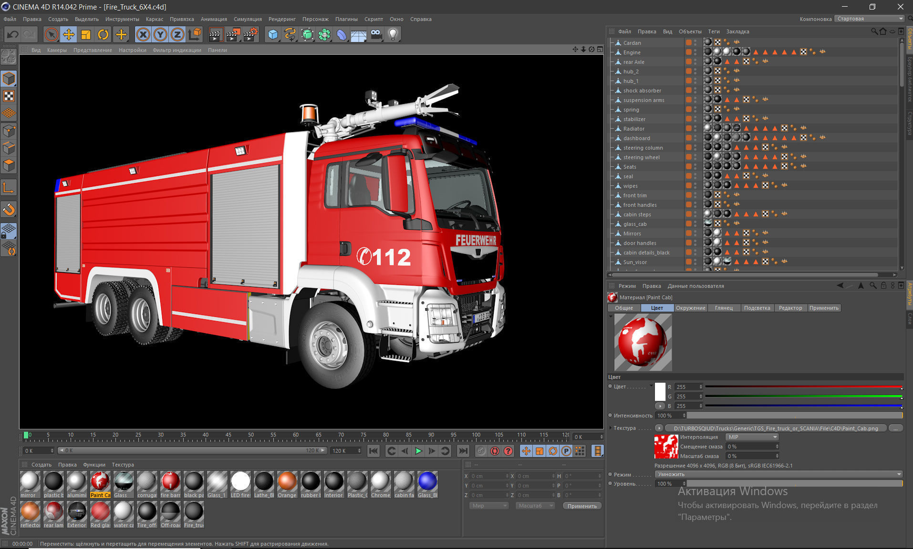Activate the Rotate tool
913x549 pixels.
(x=103, y=34)
